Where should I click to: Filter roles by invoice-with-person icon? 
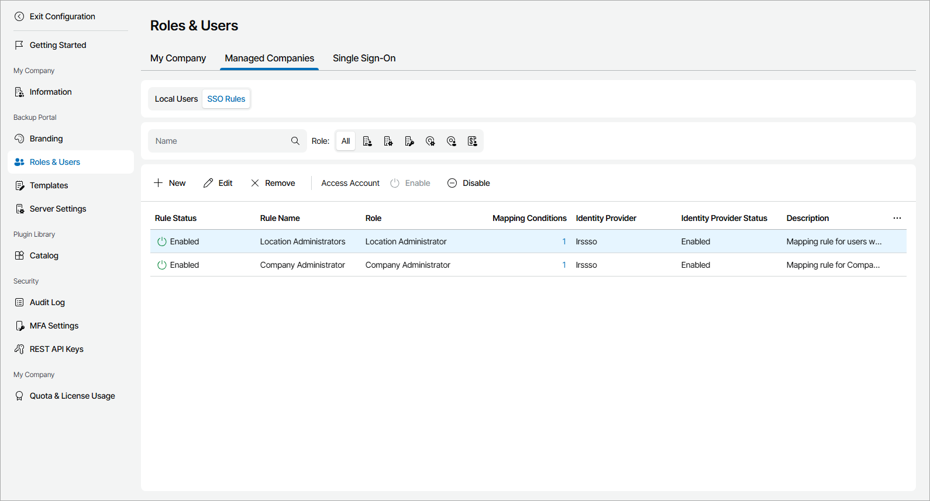(473, 141)
